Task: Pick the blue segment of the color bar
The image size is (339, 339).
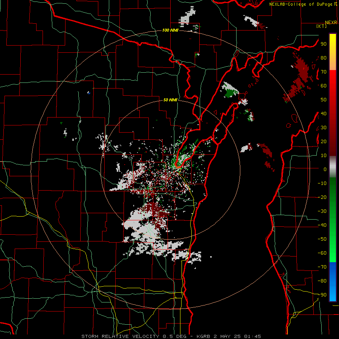Action: pos(333,282)
